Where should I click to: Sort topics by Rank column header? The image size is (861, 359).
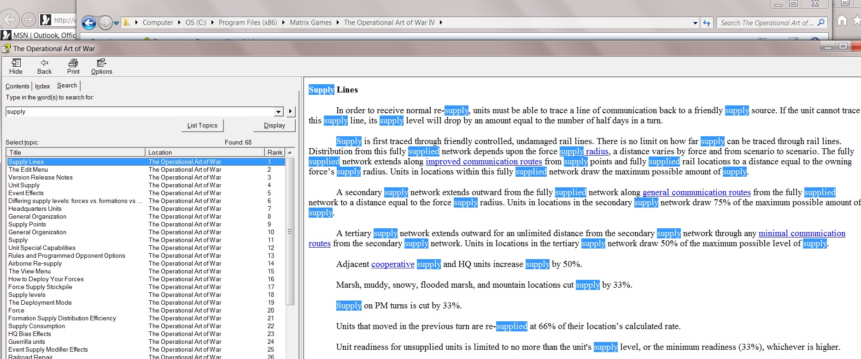tap(275, 152)
